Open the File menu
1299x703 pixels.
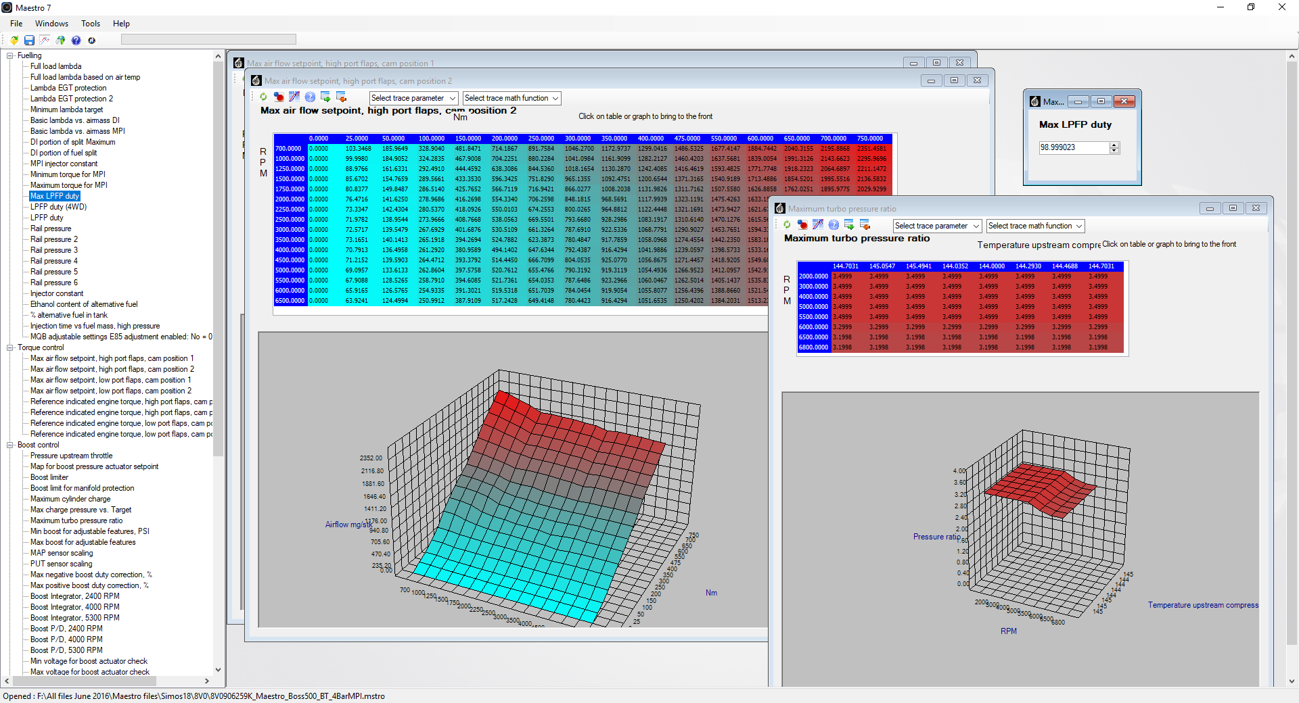[x=16, y=24]
